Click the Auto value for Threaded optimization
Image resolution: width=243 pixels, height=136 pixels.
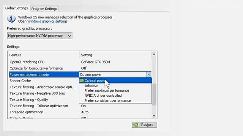click(x=85, y=112)
